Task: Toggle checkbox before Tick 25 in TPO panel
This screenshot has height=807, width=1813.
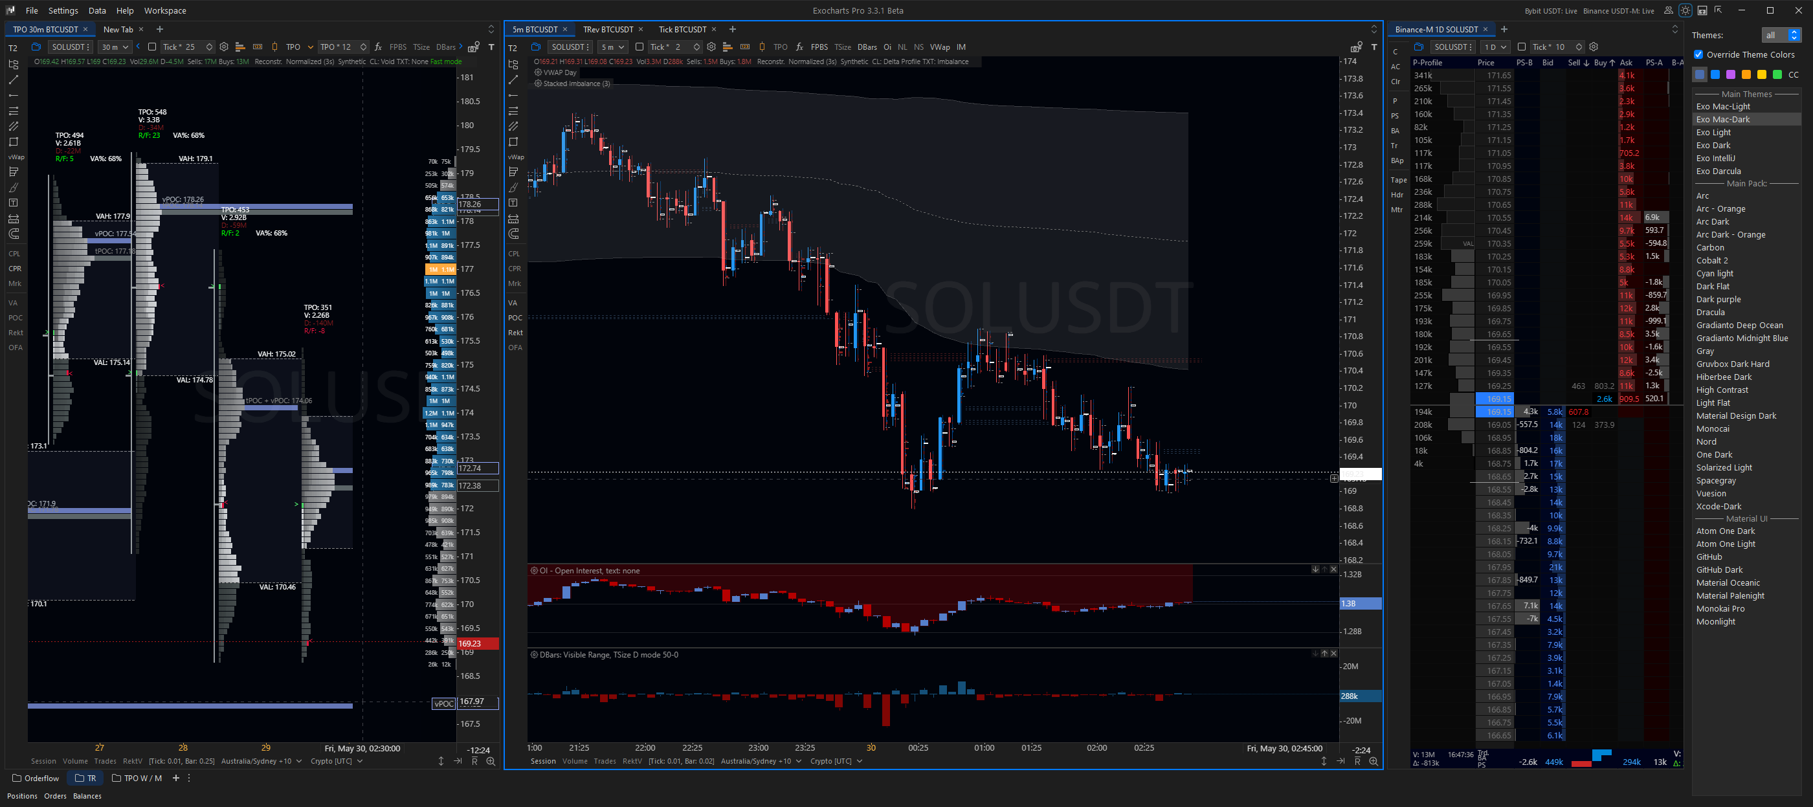Action: pyautogui.click(x=152, y=47)
